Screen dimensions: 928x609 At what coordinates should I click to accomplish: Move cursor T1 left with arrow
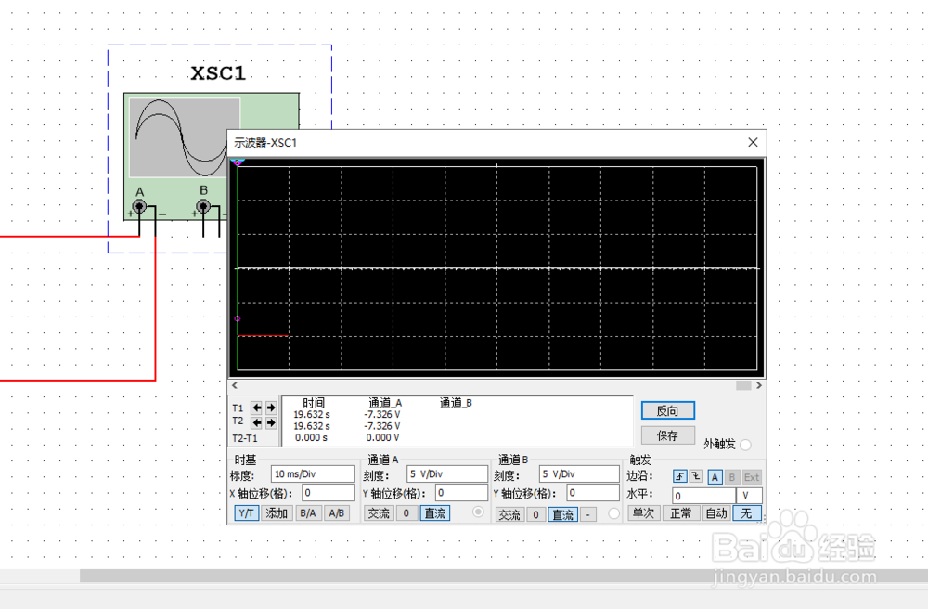[x=256, y=408]
